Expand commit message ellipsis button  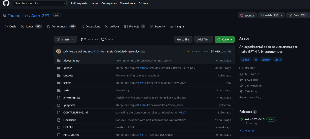(143, 51)
